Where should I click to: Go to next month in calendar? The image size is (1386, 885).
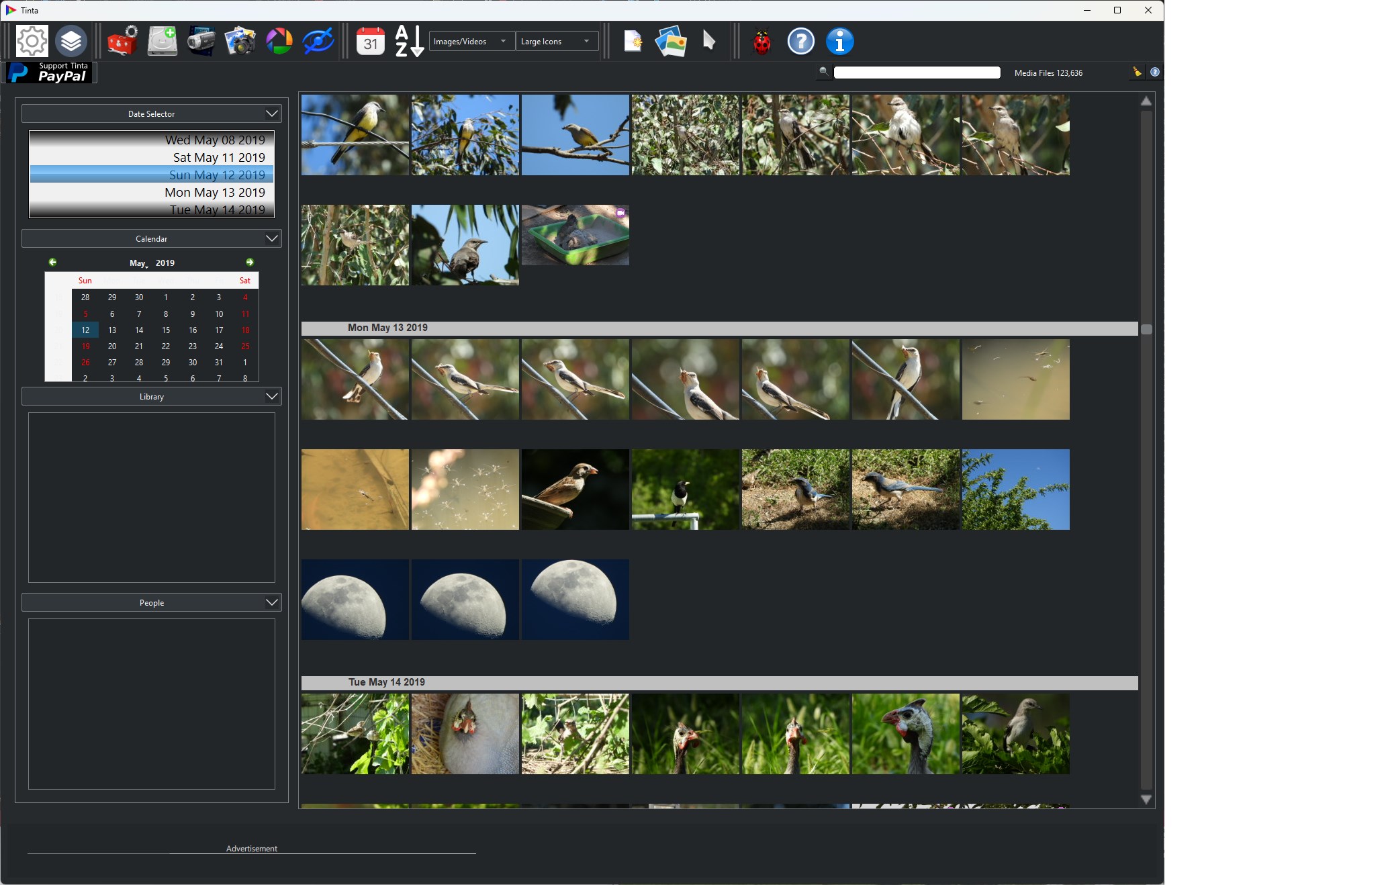[250, 263]
